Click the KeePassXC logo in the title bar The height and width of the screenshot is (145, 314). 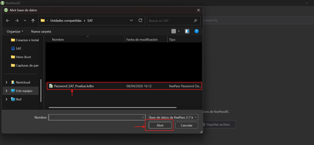point(3,3)
